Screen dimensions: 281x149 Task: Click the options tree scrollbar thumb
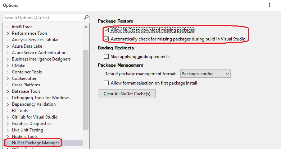[86, 90]
